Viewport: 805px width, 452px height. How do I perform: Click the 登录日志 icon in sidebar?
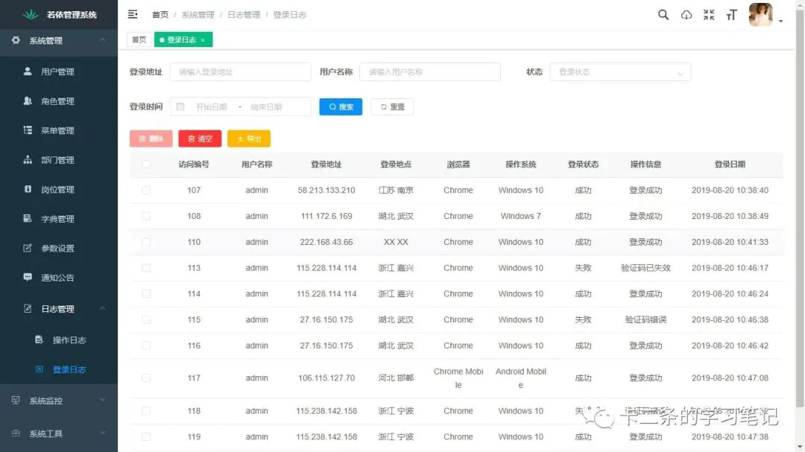(39, 369)
